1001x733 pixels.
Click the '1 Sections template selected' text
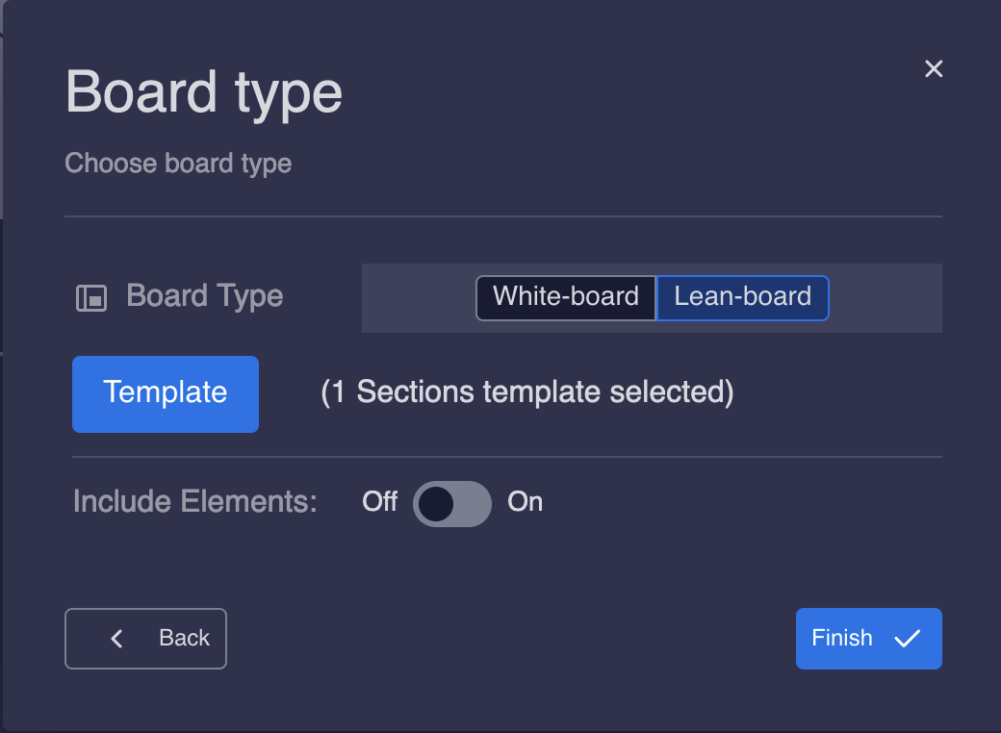(x=526, y=392)
